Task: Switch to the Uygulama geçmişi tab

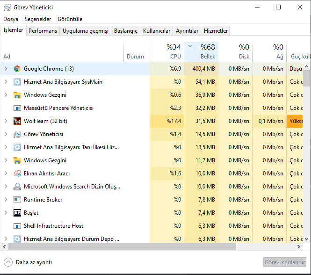Action: click(86, 31)
